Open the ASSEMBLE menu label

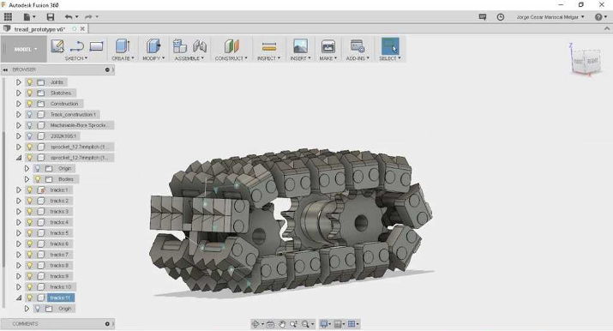coord(189,58)
